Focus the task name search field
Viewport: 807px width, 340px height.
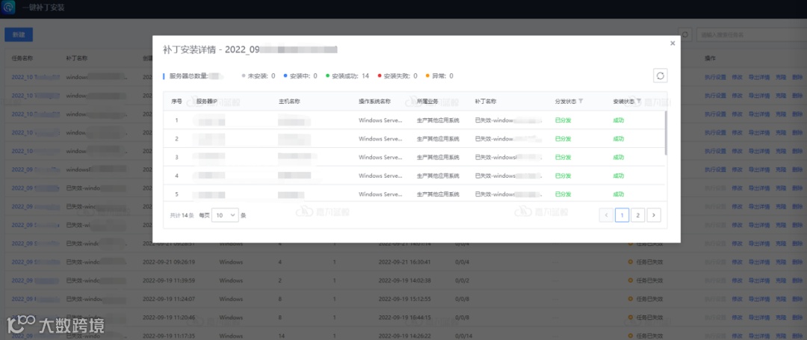pos(750,34)
